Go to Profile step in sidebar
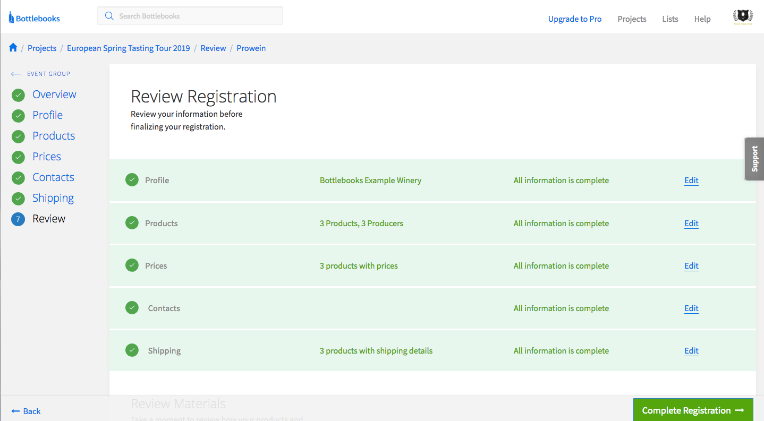 pyautogui.click(x=47, y=115)
